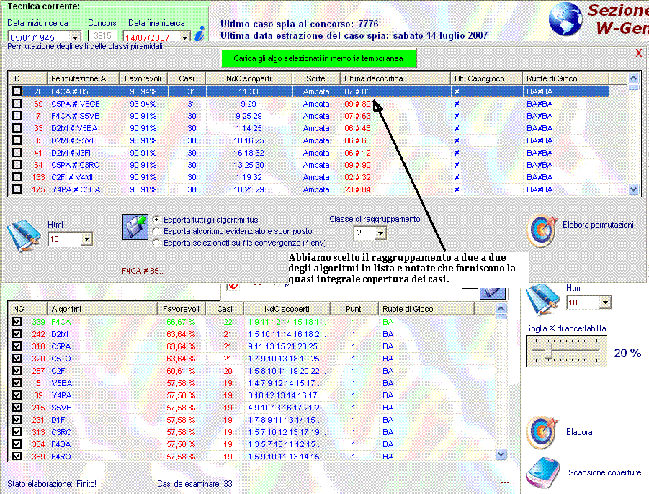
Task: Select Esporta tutti gli algoritmi fusi
Action: (x=156, y=220)
